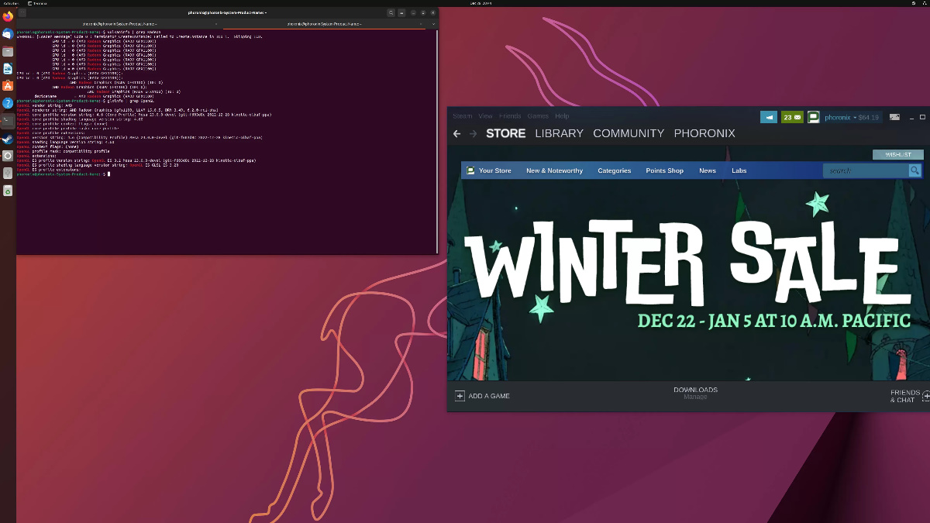Open FRIENDS & CHAT
The image size is (930, 523).
click(x=905, y=396)
